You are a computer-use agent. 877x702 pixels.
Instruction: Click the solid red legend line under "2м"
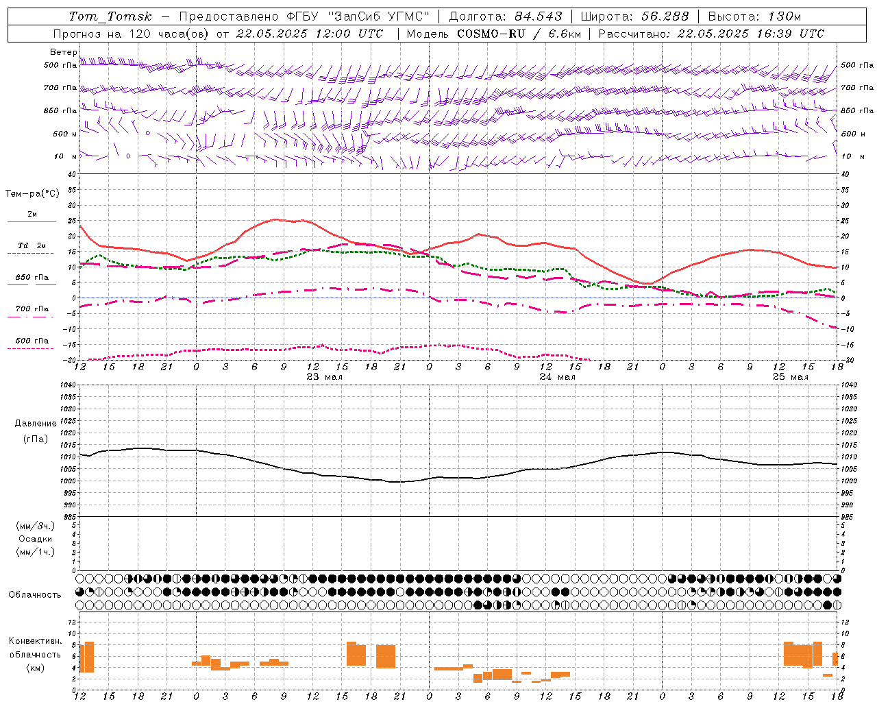(32, 222)
